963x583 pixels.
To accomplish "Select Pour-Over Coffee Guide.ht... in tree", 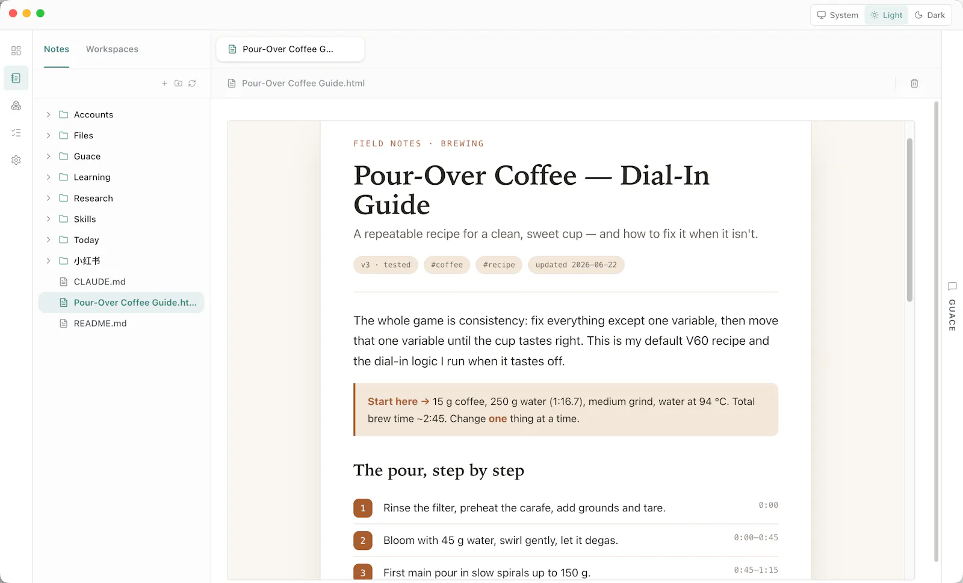I will (122, 303).
